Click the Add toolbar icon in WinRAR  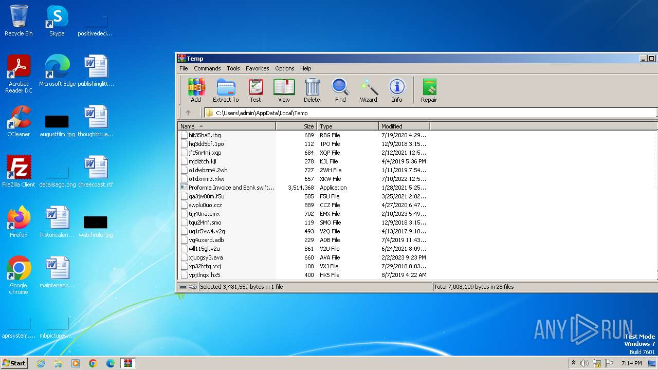pyautogui.click(x=196, y=90)
